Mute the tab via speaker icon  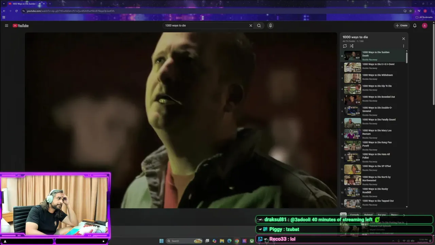point(40,4)
